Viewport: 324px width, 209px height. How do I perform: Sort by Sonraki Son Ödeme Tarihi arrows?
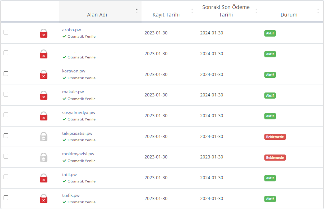[256, 11]
